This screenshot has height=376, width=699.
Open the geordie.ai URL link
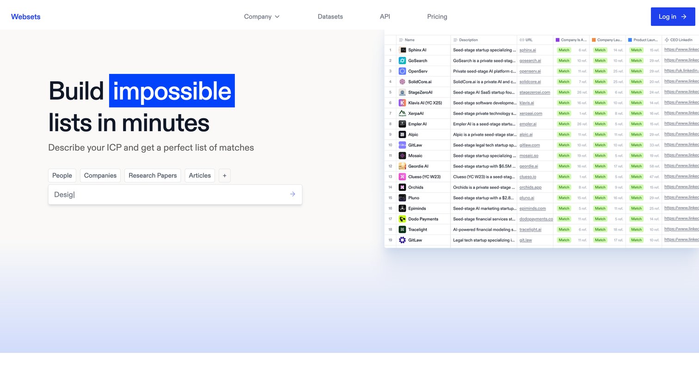[x=528, y=166]
